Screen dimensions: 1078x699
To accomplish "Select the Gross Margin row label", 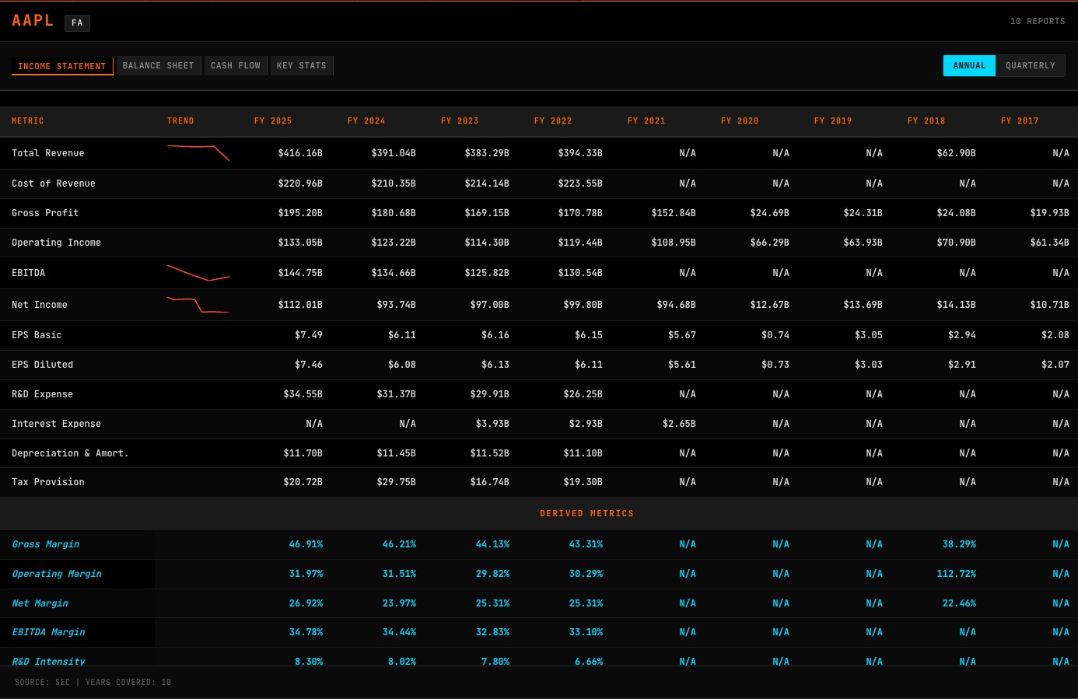I will (x=46, y=544).
